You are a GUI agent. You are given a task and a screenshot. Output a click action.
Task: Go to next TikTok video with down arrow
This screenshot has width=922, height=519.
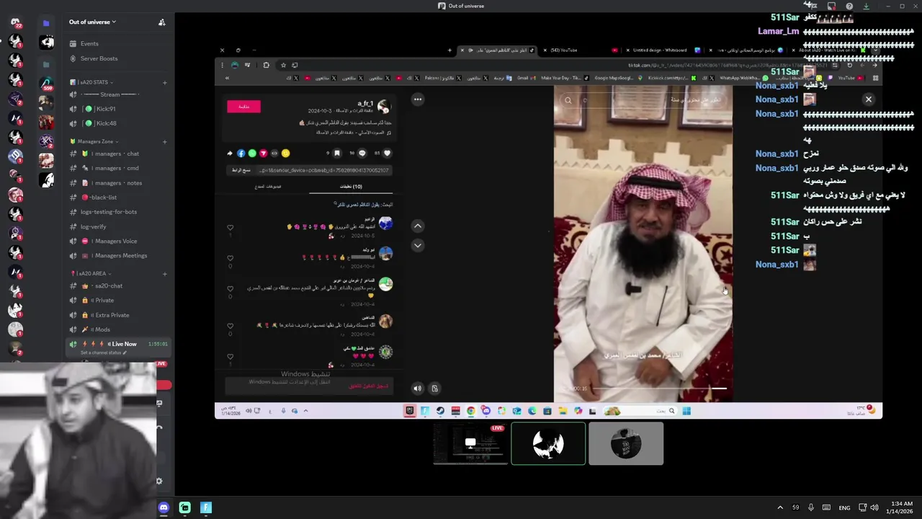(x=417, y=246)
